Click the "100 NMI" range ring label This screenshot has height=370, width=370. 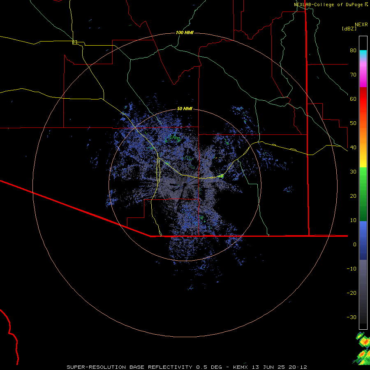coord(185,32)
